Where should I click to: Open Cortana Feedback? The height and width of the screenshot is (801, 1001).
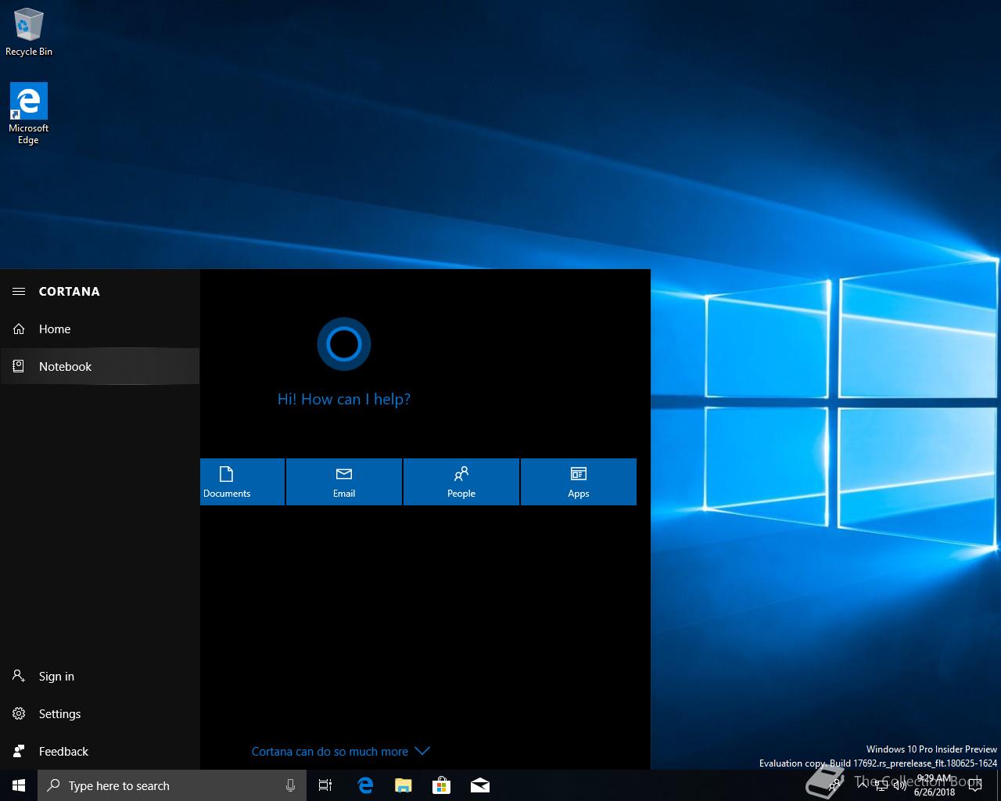(100, 752)
